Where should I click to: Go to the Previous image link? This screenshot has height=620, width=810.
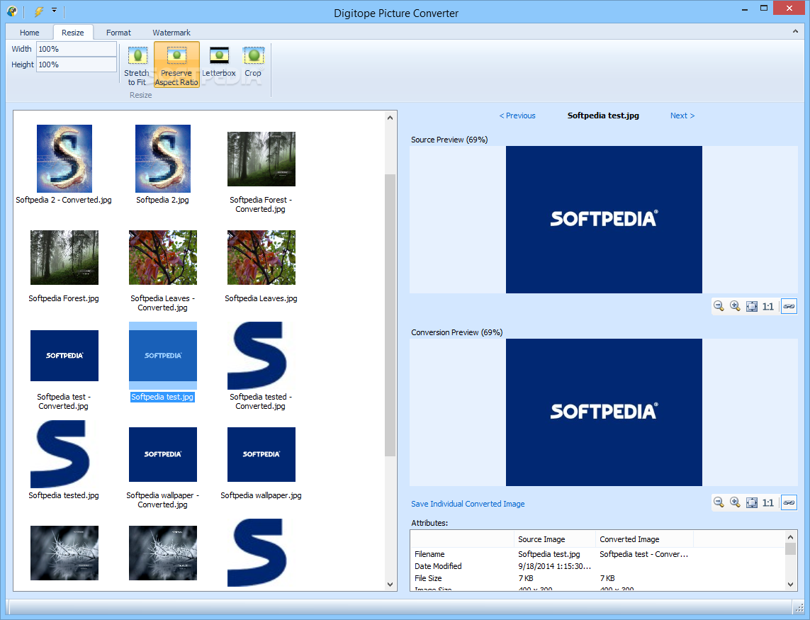coord(517,115)
